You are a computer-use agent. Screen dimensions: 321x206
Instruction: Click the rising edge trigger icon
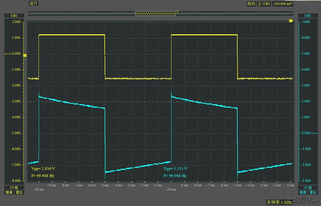click(258, 3)
